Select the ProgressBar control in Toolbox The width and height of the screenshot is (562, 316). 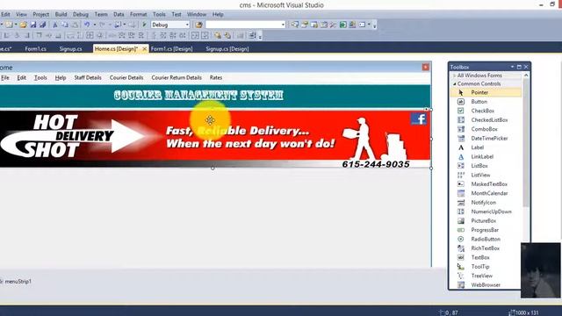486,230
